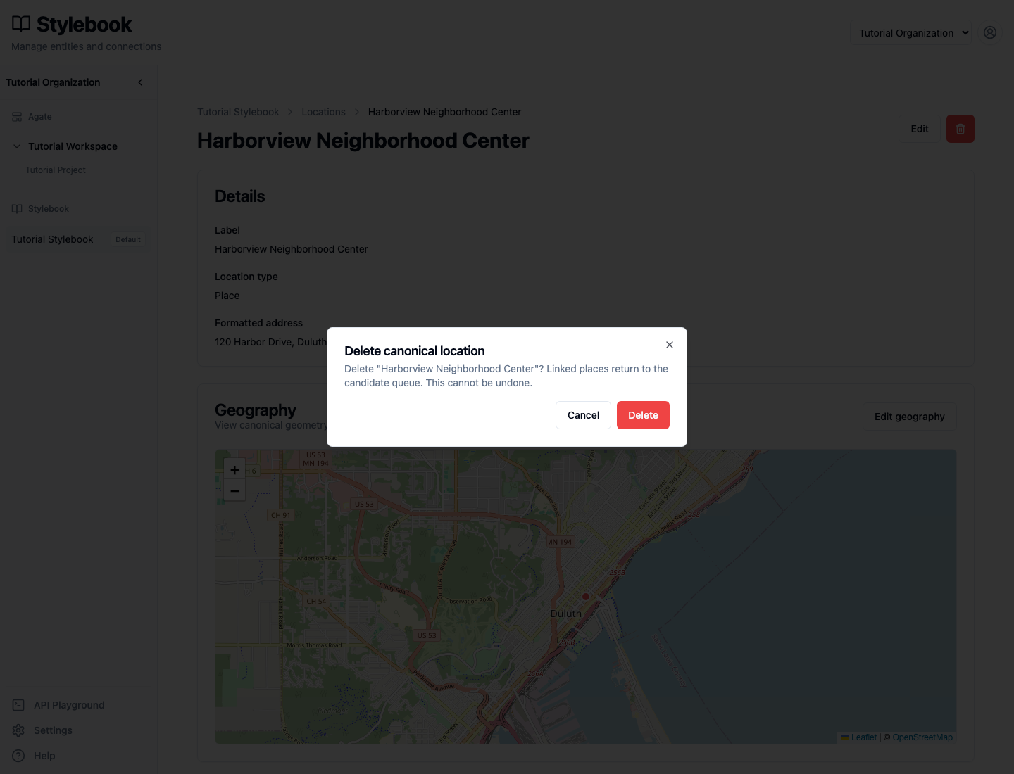Open the Leaflet attribution link
The width and height of the screenshot is (1014, 774).
(863, 737)
